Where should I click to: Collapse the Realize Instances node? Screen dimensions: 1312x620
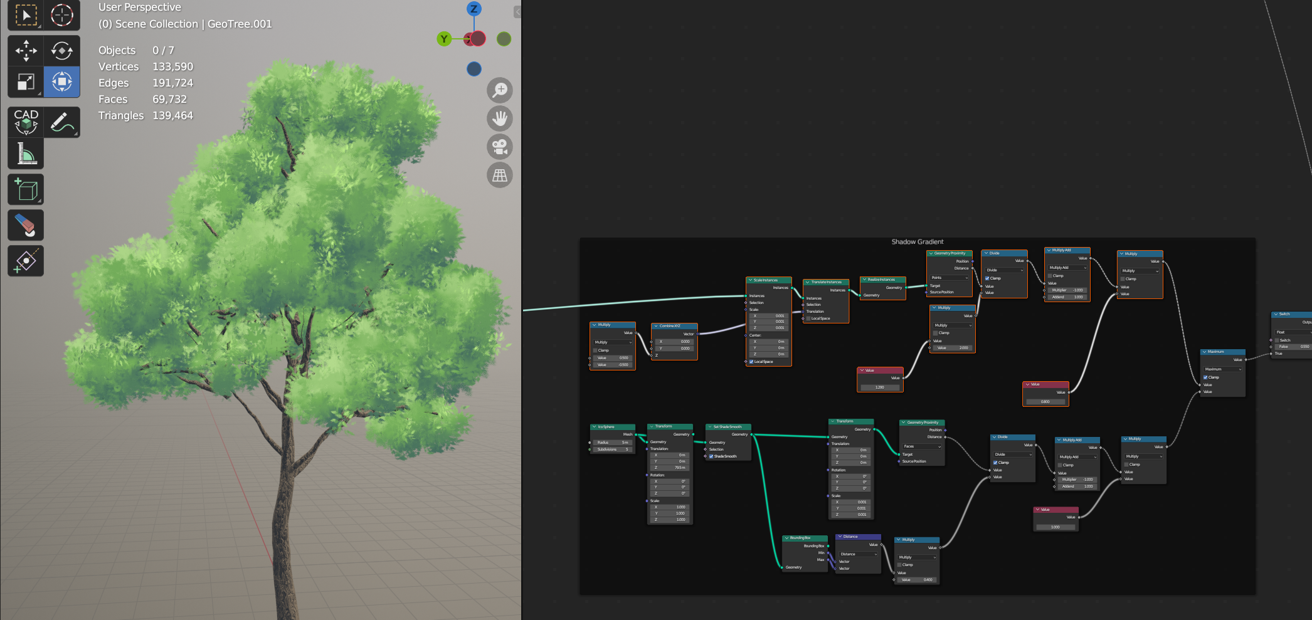click(864, 280)
